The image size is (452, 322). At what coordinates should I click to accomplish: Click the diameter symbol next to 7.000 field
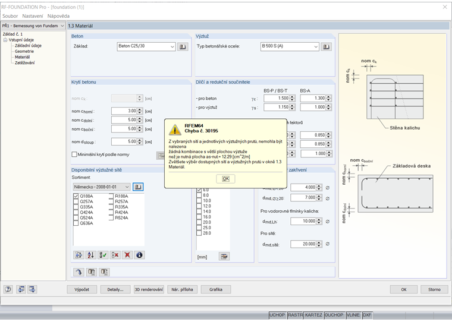pos(328,198)
